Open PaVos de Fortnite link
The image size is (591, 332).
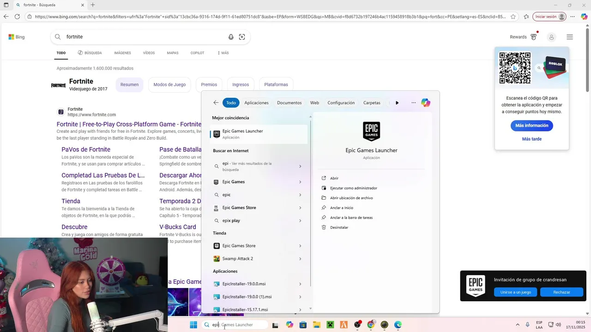coord(86,149)
